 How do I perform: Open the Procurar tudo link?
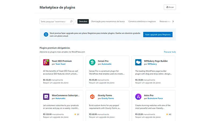(x=170, y=52)
